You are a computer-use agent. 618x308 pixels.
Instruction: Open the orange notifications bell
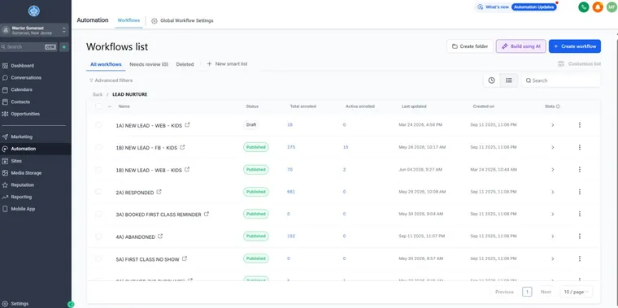point(598,7)
